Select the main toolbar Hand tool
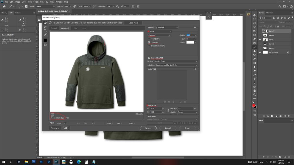Screen dimensions: 294x165 tap(254, 91)
